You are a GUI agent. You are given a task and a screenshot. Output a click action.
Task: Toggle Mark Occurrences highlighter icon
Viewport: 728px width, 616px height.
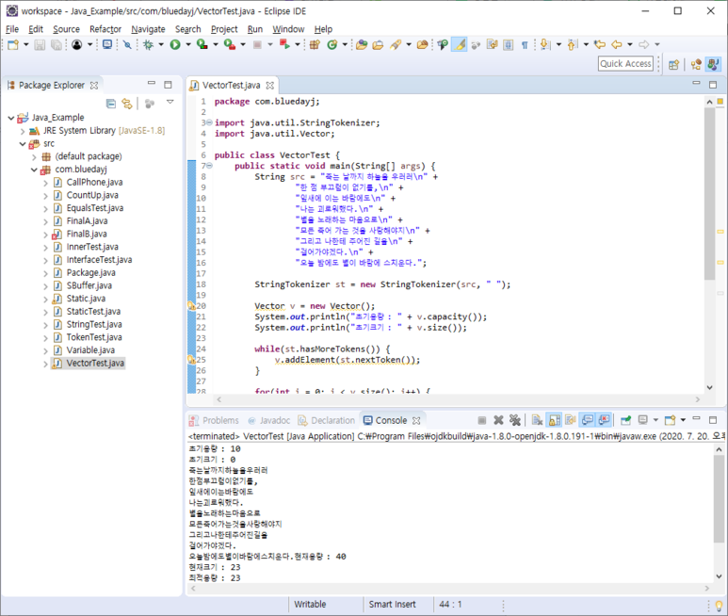460,44
